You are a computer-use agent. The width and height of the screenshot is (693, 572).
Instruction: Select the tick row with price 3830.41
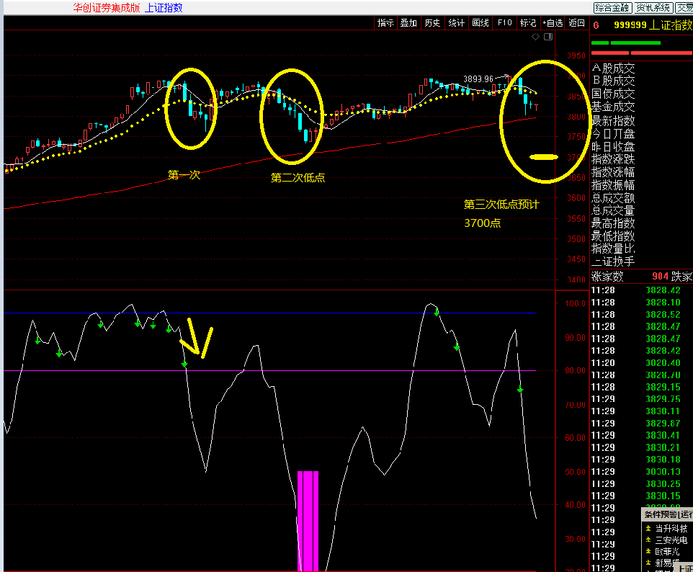[642, 435]
